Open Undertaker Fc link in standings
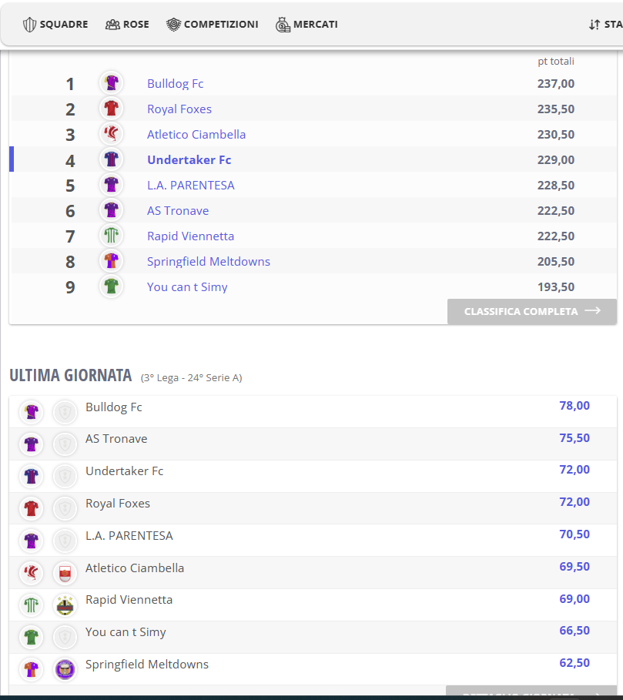Image resolution: width=623 pixels, height=700 pixels. pyautogui.click(x=189, y=160)
